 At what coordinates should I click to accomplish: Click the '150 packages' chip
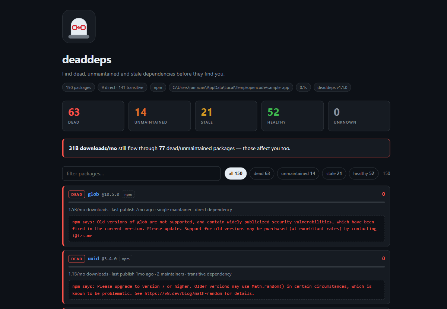pos(79,87)
